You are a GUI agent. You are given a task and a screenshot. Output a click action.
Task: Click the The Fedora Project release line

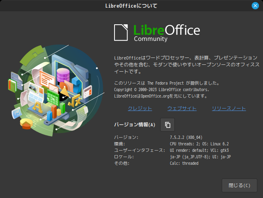click(x=167, y=83)
